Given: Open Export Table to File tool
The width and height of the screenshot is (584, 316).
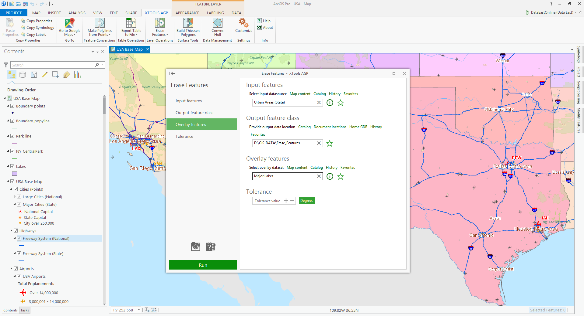Looking at the screenshot, I should pos(131,27).
